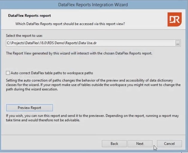Select the bold DataFlex Reports report heading
The width and height of the screenshot is (188, 153).
[x=29, y=16]
